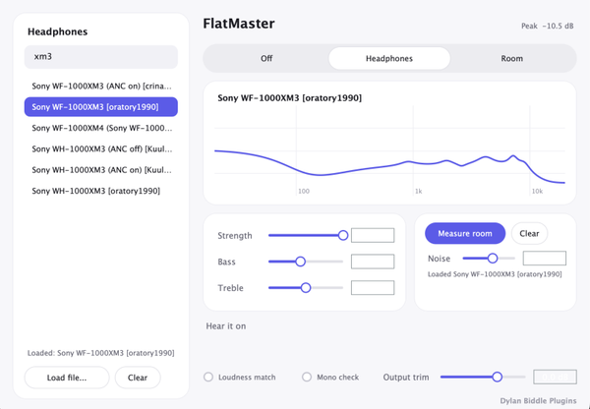Select the Headphones mode tab
Viewport: 590px width, 409px height.
coord(389,58)
